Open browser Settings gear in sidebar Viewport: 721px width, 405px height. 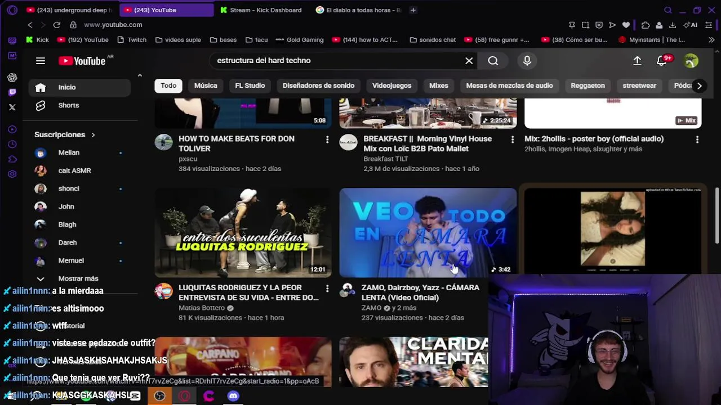pyautogui.click(x=12, y=174)
